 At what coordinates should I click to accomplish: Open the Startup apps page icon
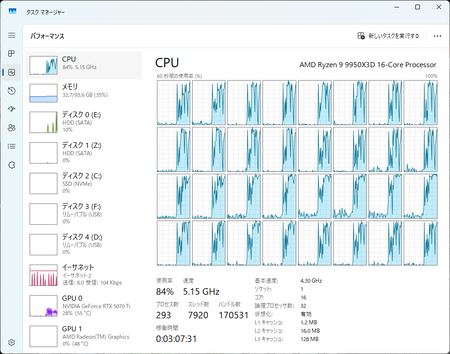click(x=12, y=109)
